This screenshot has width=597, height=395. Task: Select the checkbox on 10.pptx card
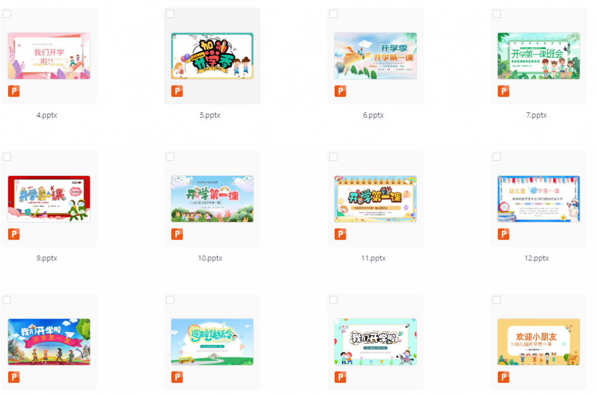170,157
